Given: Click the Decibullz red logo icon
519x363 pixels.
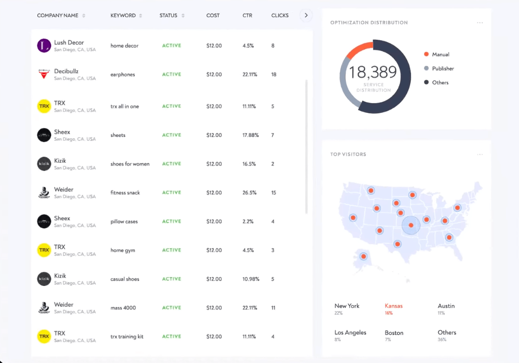Looking at the screenshot, I should [44, 75].
